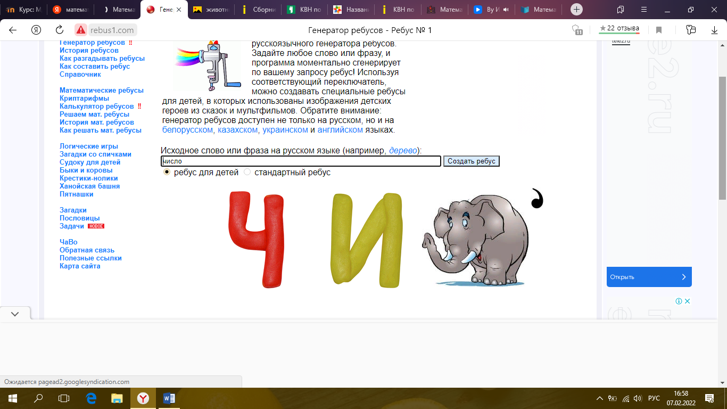The height and width of the screenshot is (409, 727).
Task: Open 'Как решать мат. ребусы' link
Action: click(101, 130)
